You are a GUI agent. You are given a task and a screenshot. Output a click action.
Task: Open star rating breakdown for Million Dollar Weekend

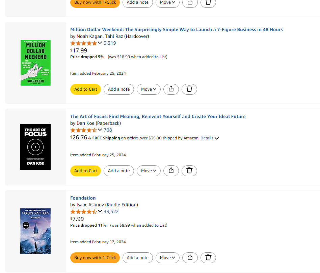tap(100, 43)
